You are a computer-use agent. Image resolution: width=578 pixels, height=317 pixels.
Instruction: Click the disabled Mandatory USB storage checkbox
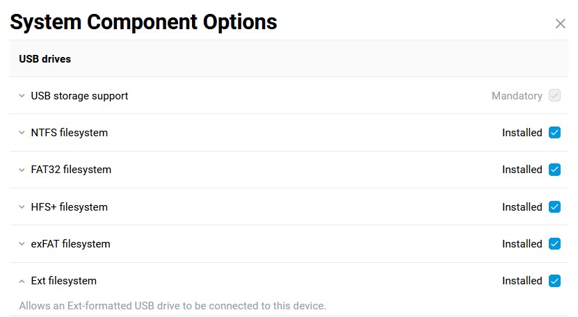[x=554, y=96]
